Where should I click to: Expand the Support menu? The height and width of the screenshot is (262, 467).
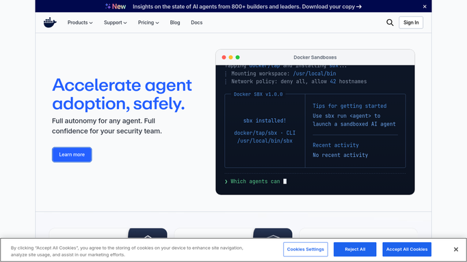116,23
